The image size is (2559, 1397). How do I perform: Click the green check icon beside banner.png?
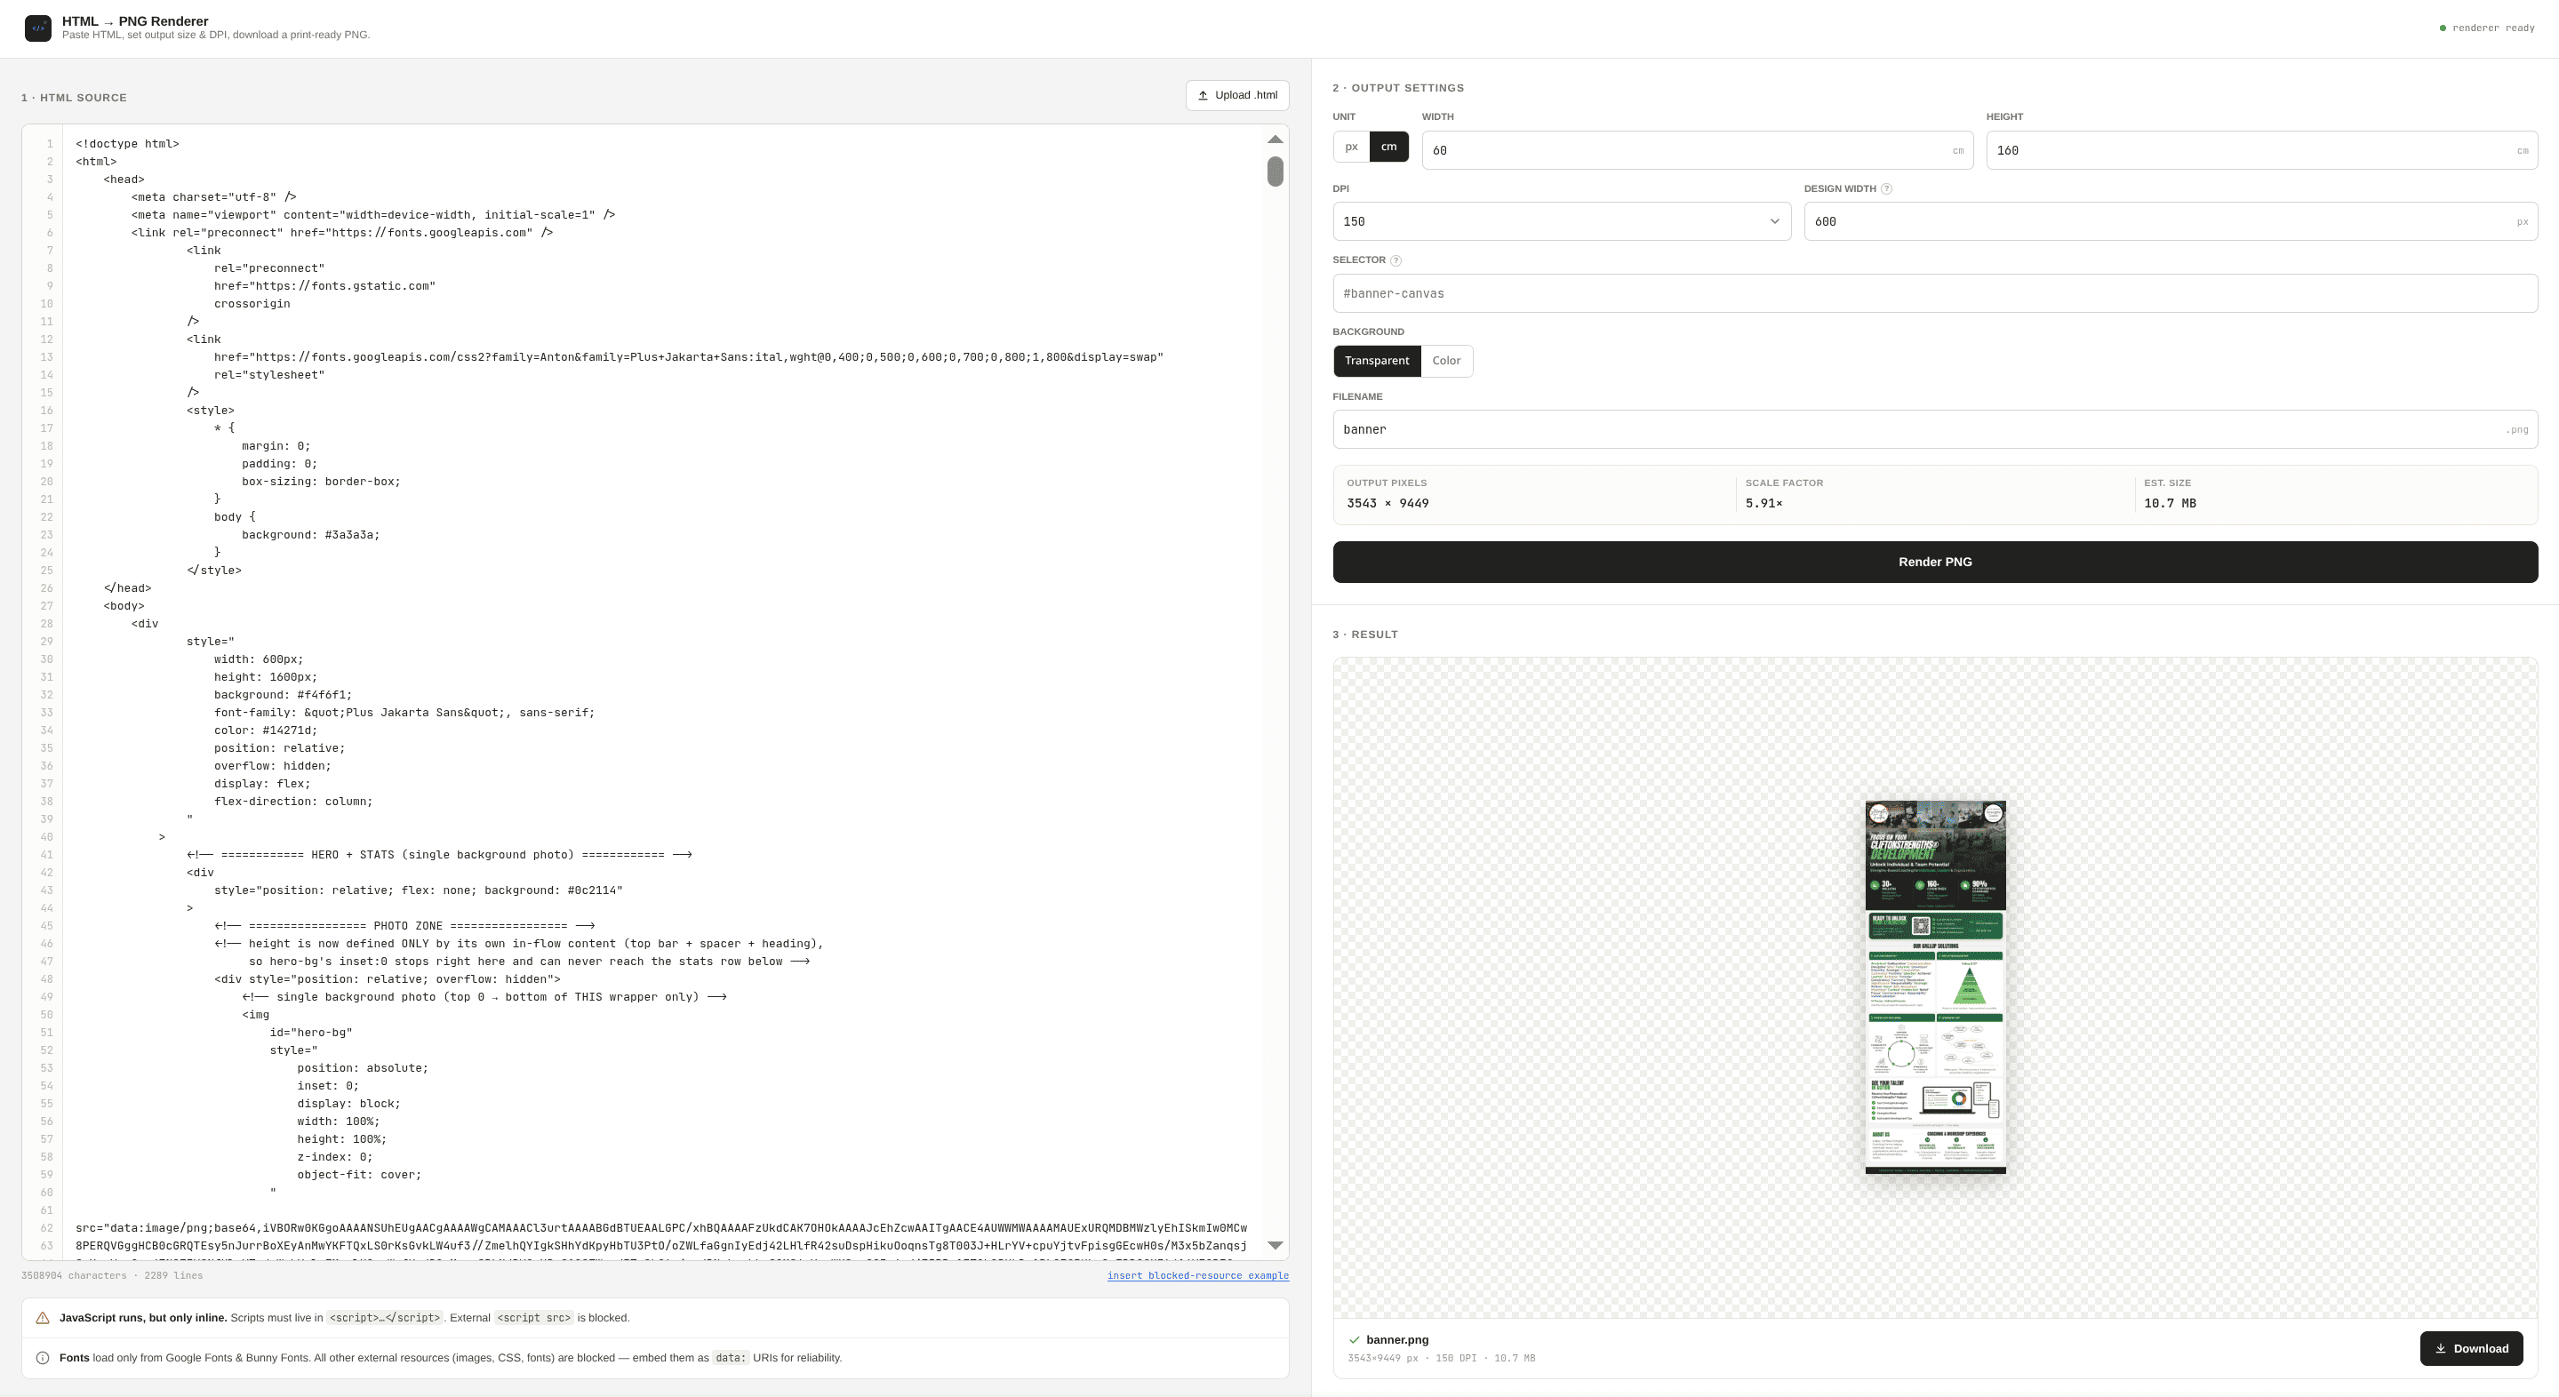tap(1354, 1340)
